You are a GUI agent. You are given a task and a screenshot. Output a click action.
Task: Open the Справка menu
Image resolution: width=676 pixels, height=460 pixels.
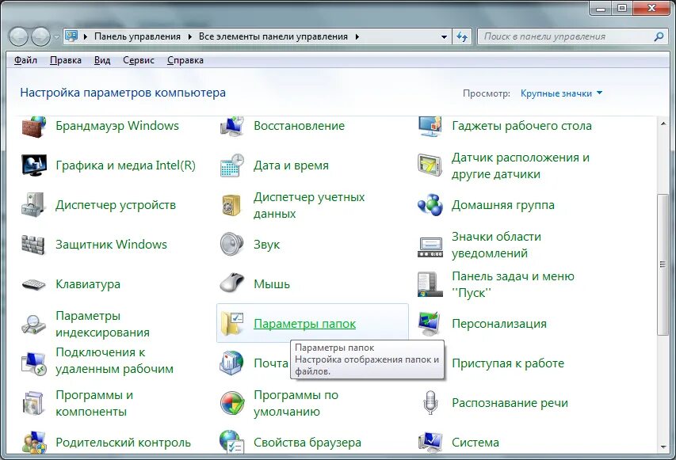tap(185, 60)
